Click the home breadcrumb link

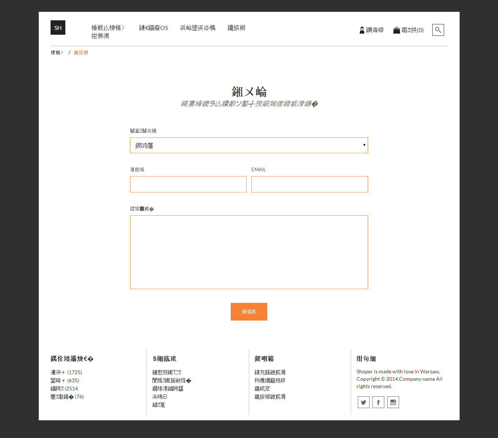[x=57, y=53]
